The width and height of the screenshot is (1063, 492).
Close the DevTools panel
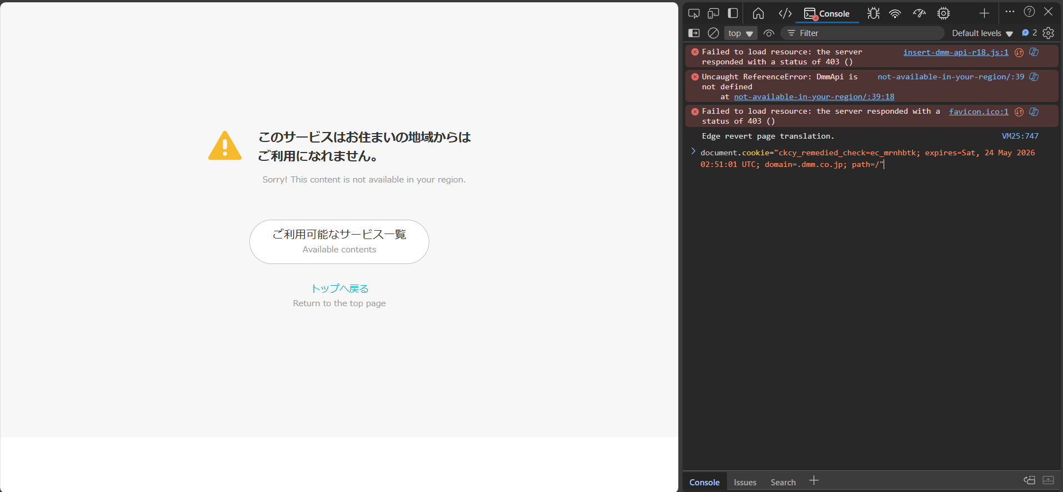pos(1049,12)
